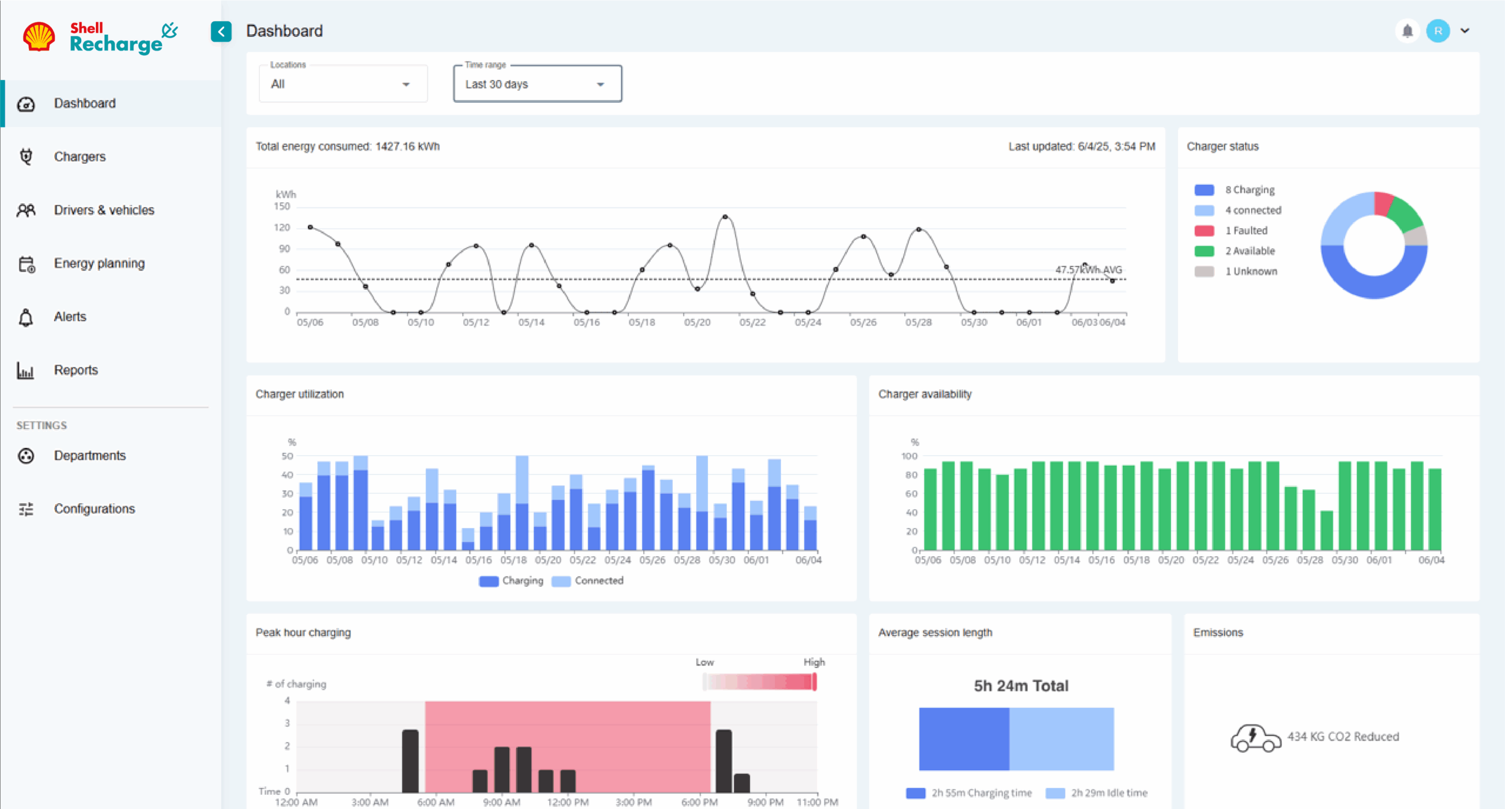
Task: Open the user avatar profile menu
Action: [x=1439, y=31]
